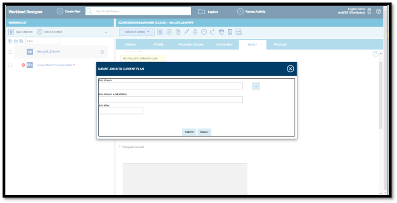Open the header help question mark
397x203 pixels.
(379, 11)
